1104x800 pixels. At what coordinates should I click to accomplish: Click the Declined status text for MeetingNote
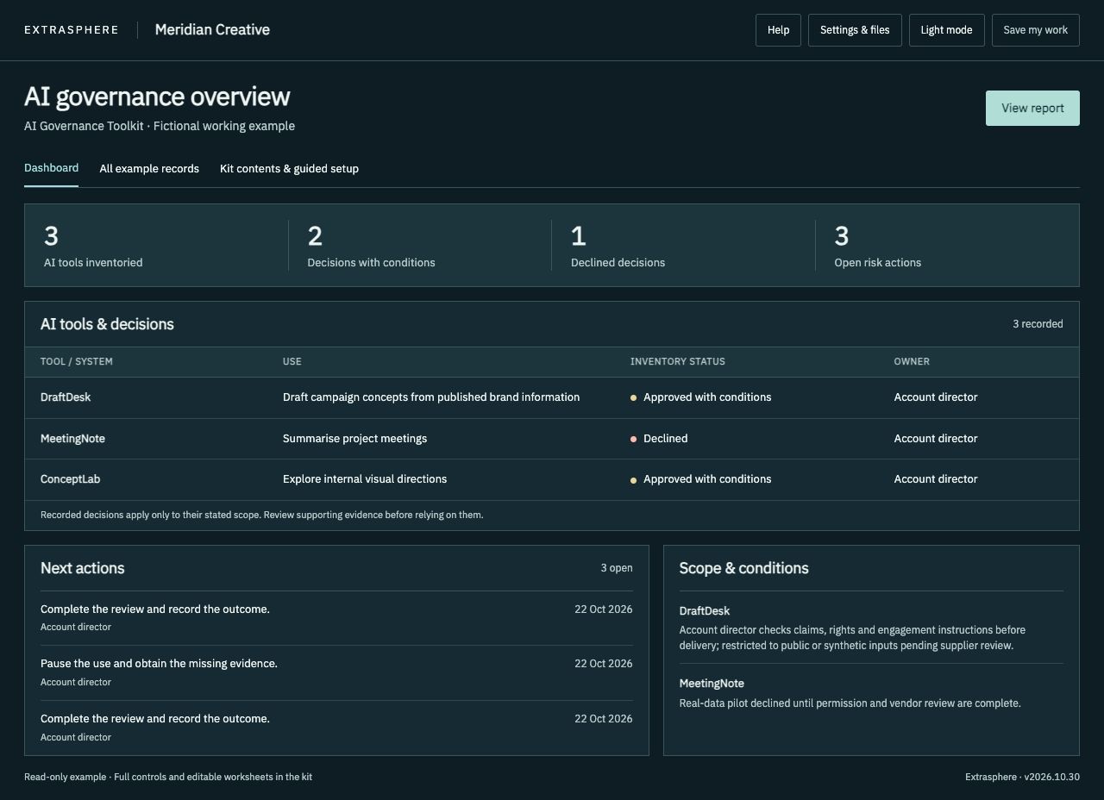666,439
